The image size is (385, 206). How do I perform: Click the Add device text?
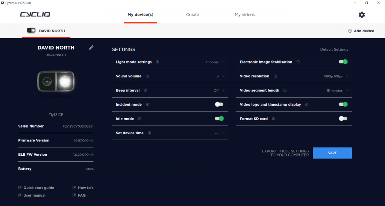tap(364, 31)
